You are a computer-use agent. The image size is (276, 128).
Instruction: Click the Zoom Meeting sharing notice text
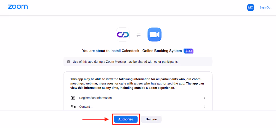tap(125, 62)
